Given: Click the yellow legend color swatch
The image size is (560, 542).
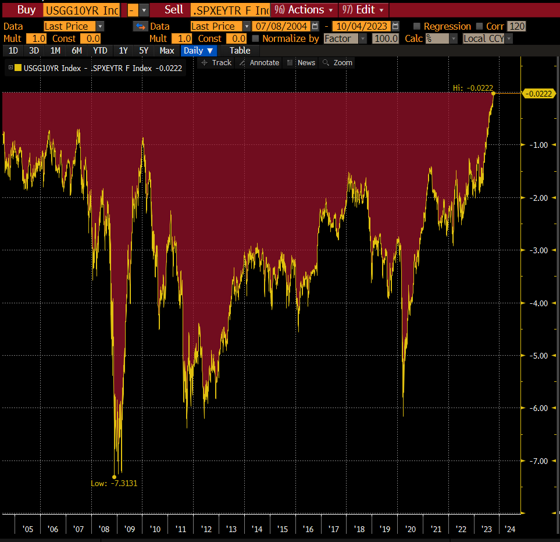Looking at the screenshot, I should tap(18, 68).
